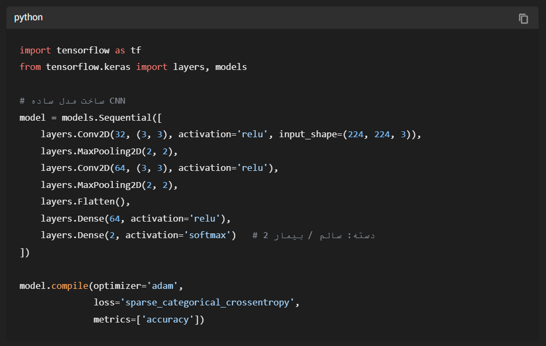Click the line "model = models.Sequential(["
546x346 pixels.
tap(90, 117)
